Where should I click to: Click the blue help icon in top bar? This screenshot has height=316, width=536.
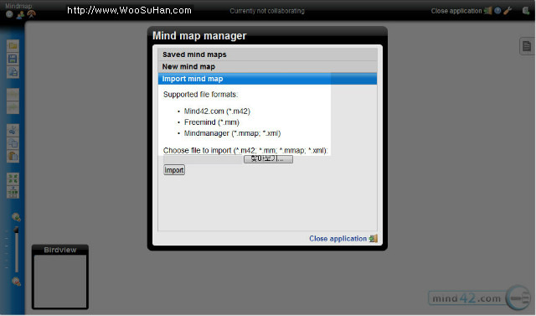point(497,11)
